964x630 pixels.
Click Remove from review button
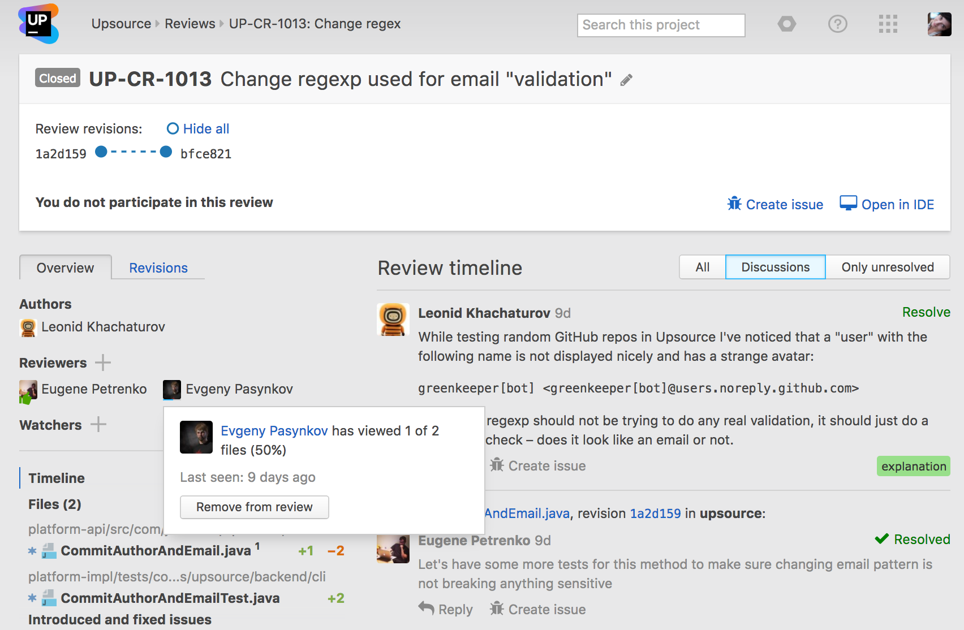(254, 507)
